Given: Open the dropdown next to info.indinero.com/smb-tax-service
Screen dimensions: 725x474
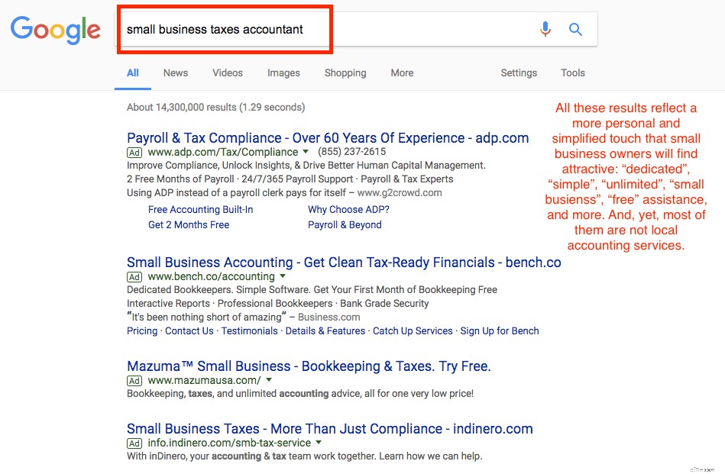Looking at the screenshot, I should pyautogui.click(x=319, y=443).
